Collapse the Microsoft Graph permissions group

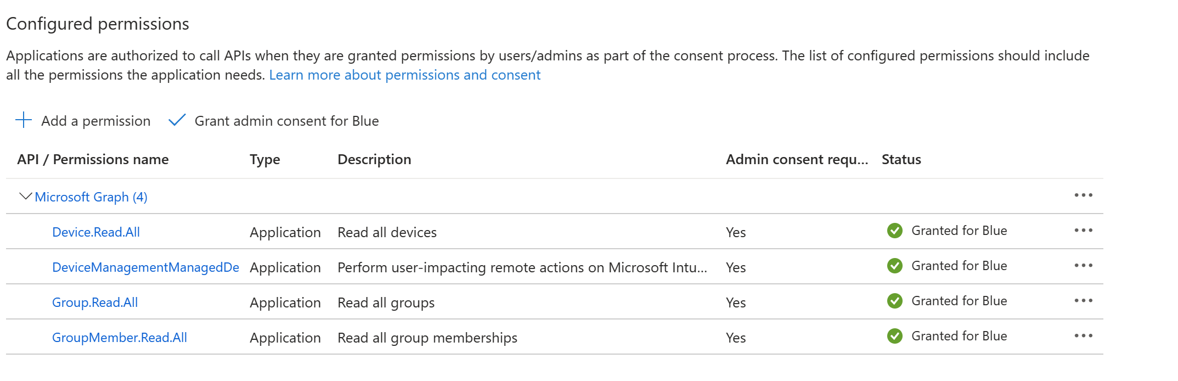(x=25, y=197)
